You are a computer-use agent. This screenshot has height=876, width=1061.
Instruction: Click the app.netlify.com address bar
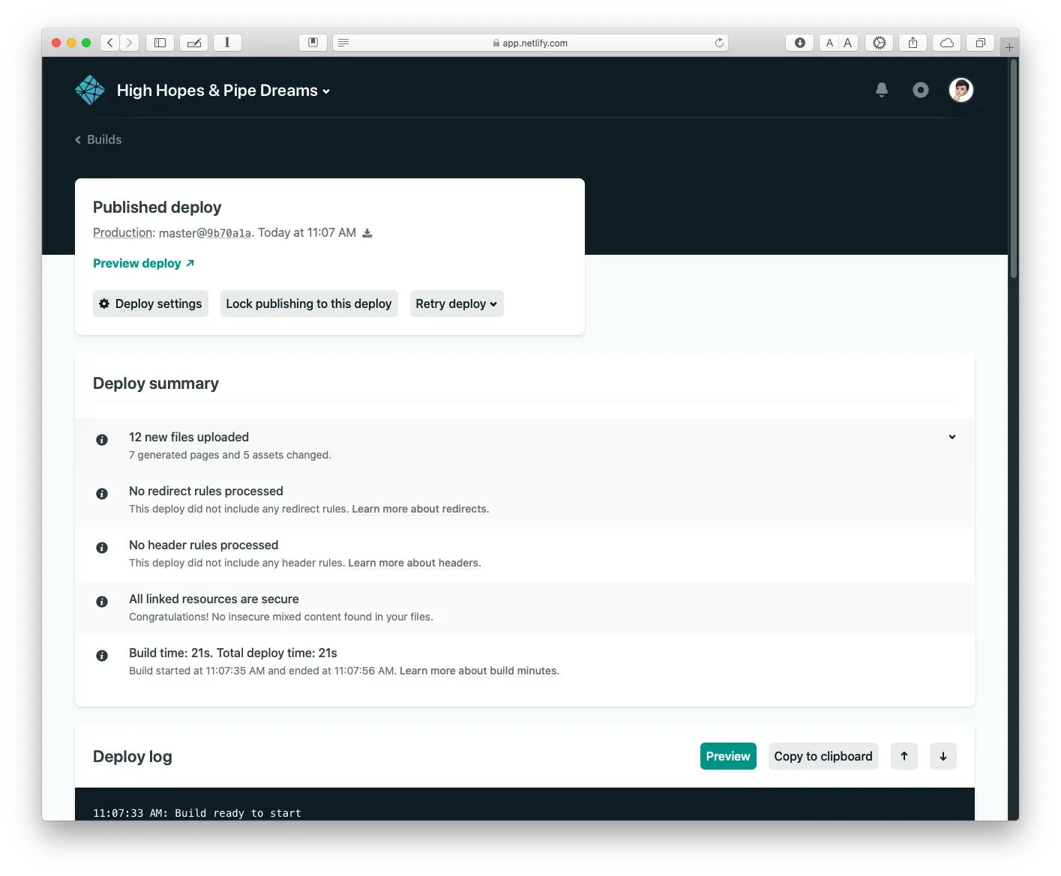pyautogui.click(x=530, y=43)
